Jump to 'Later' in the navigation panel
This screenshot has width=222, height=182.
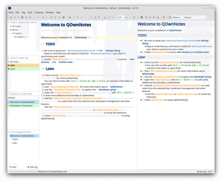(14, 143)
